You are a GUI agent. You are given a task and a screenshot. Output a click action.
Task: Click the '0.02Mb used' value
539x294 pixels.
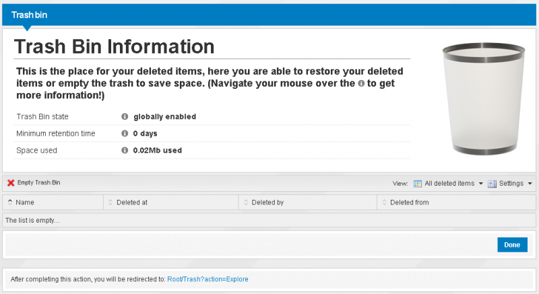click(x=158, y=150)
